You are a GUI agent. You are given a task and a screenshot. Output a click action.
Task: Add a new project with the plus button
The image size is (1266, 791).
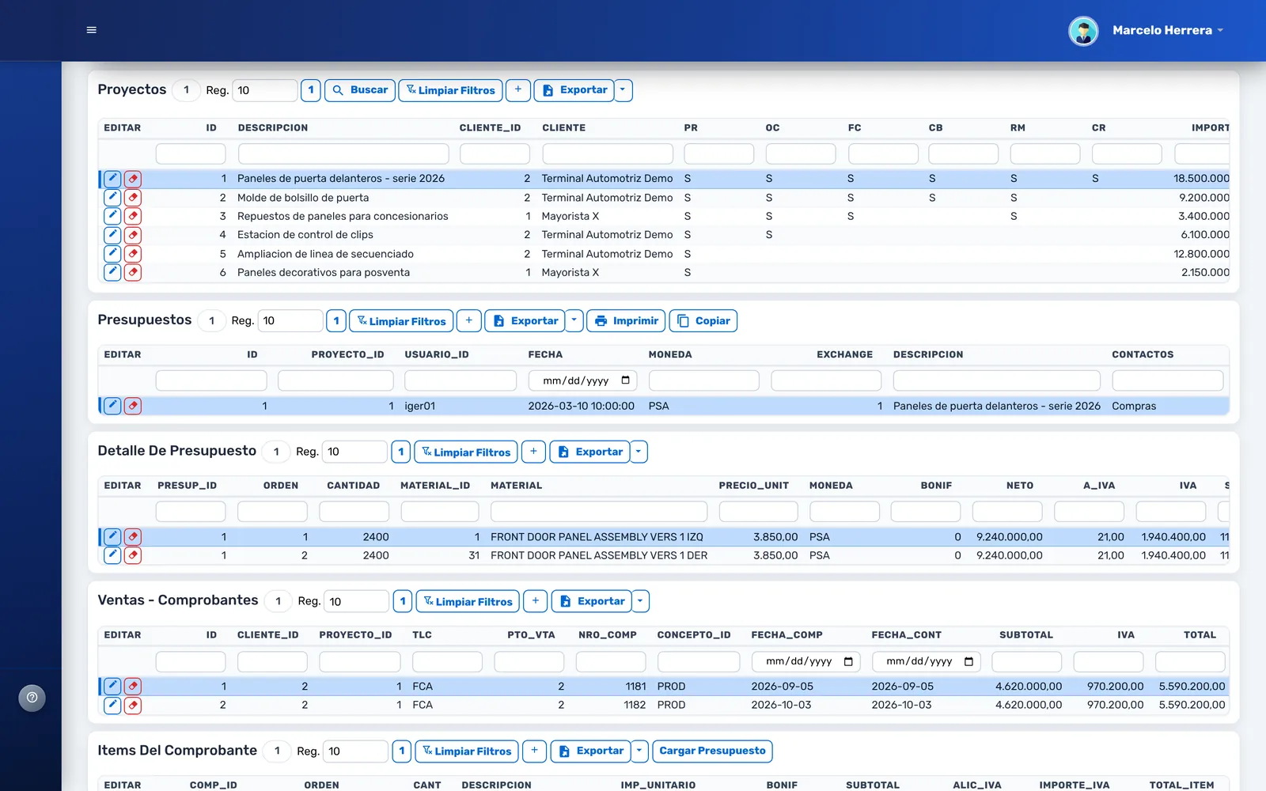(x=518, y=90)
